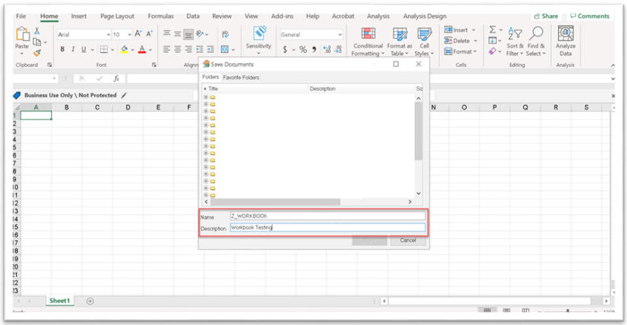Click the Percent Style icon
This screenshot has height=325, width=627.
coord(303,49)
